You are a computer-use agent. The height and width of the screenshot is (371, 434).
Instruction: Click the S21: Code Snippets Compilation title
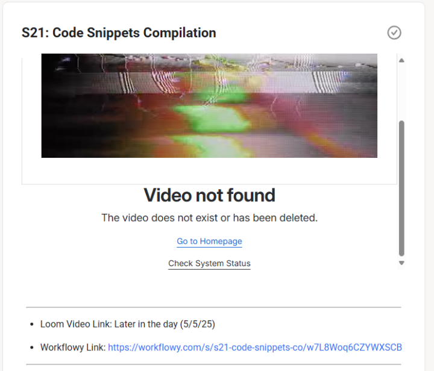(119, 33)
